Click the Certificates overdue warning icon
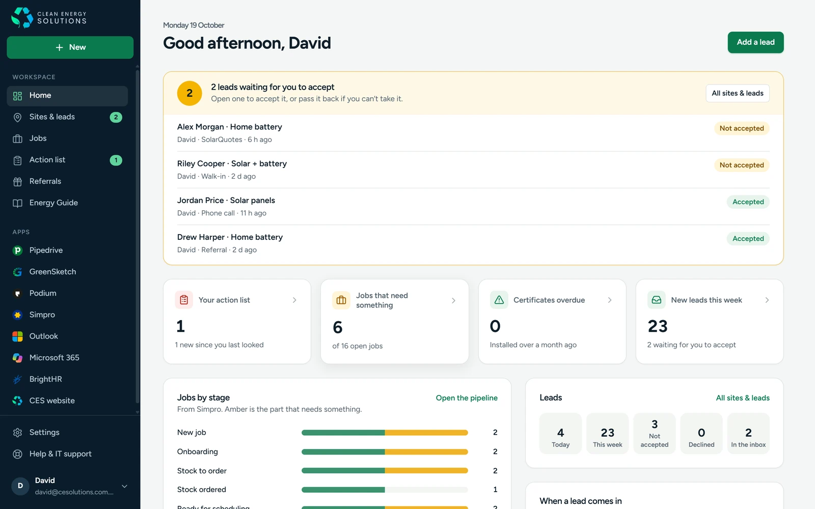Viewport: 815px width, 509px height. (499, 300)
